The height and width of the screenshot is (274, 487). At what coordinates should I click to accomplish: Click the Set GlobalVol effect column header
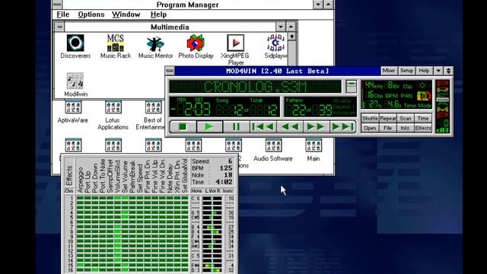pos(185,176)
